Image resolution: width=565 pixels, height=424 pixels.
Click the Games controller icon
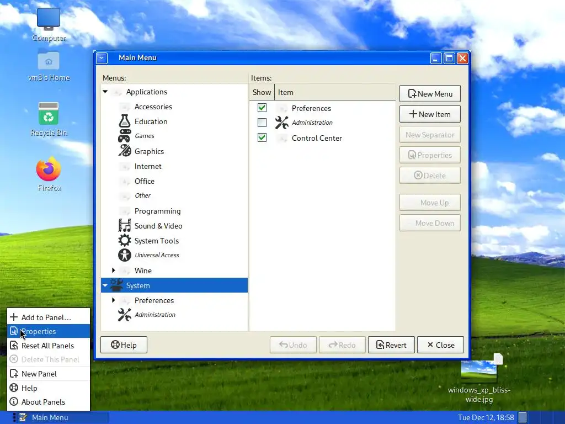(125, 136)
